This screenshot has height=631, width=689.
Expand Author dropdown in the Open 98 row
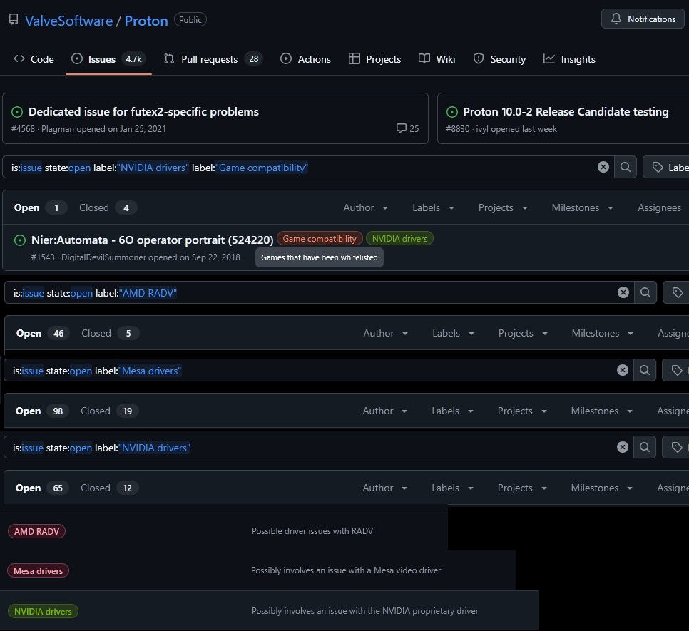[x=384, y=411]
